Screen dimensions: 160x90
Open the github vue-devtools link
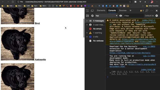click(130, 53)
